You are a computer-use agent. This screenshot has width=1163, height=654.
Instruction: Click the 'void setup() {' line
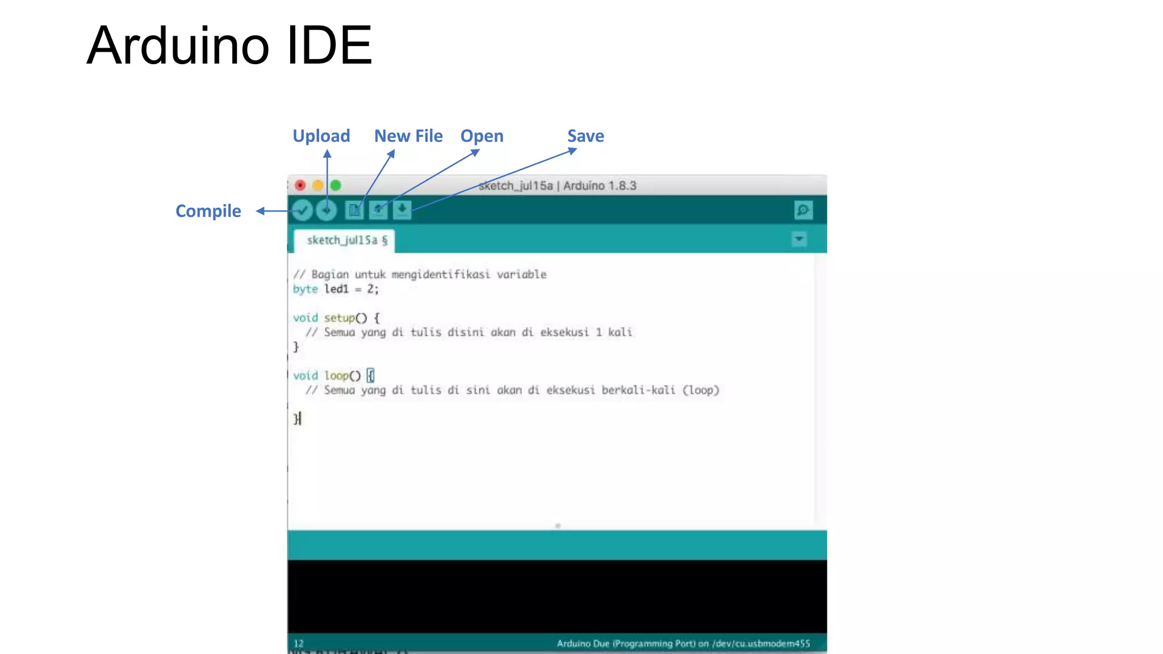pos(336,318)
